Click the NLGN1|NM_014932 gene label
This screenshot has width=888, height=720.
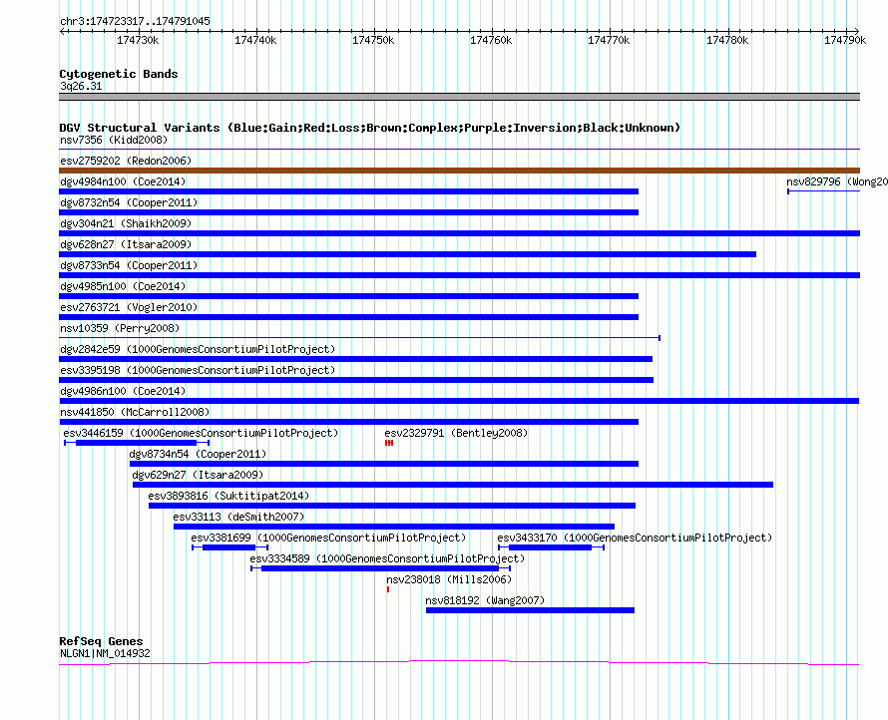pyautogui.click(x=106, y=654)
